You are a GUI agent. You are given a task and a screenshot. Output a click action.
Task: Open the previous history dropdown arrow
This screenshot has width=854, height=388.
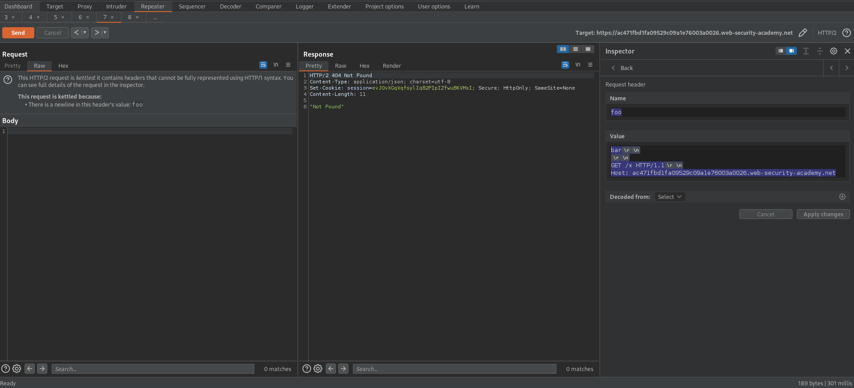point(85,33)
